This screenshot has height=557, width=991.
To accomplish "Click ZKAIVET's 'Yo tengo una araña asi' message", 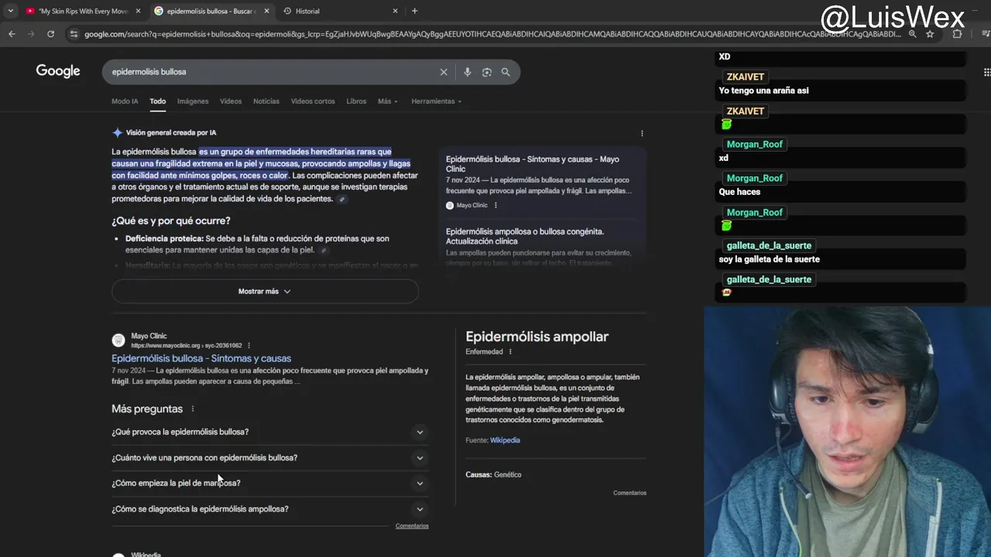I will click(x=763, y=91).
